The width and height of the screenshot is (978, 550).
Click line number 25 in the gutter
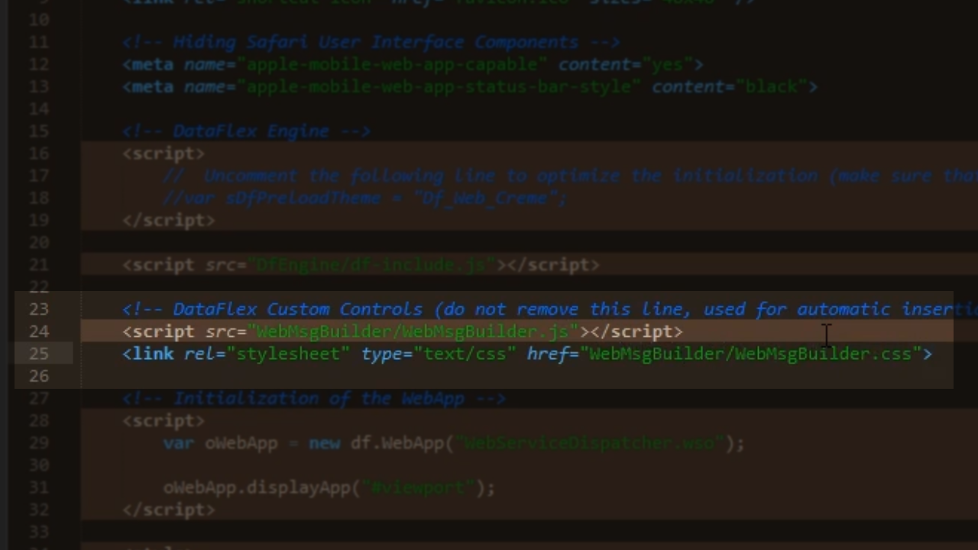click(38, 354)
